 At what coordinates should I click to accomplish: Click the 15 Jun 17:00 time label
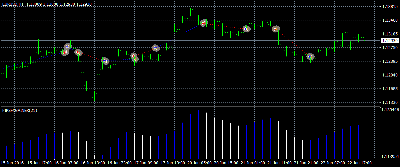coord(39,163)
